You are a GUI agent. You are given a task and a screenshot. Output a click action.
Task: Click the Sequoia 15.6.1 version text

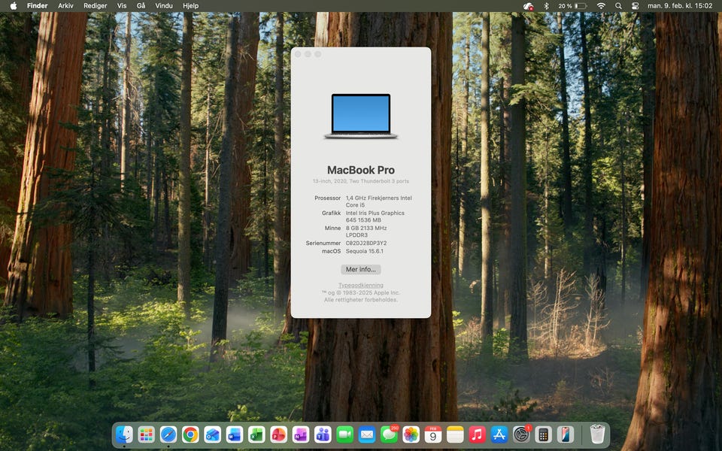[x=364, y=251]
